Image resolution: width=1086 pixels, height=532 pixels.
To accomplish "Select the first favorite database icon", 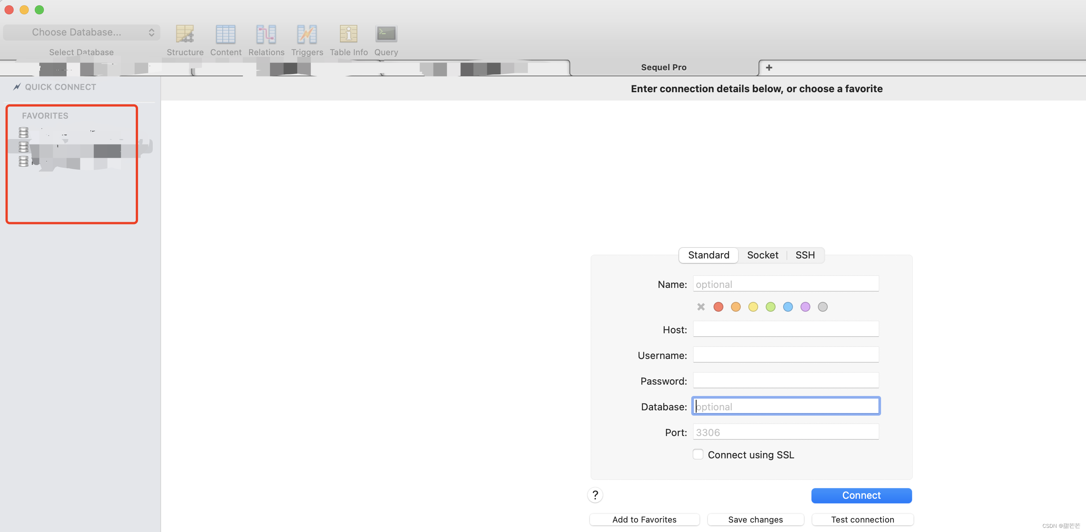I will [23, 132].
